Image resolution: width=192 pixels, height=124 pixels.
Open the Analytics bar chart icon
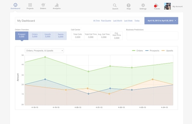56,5
